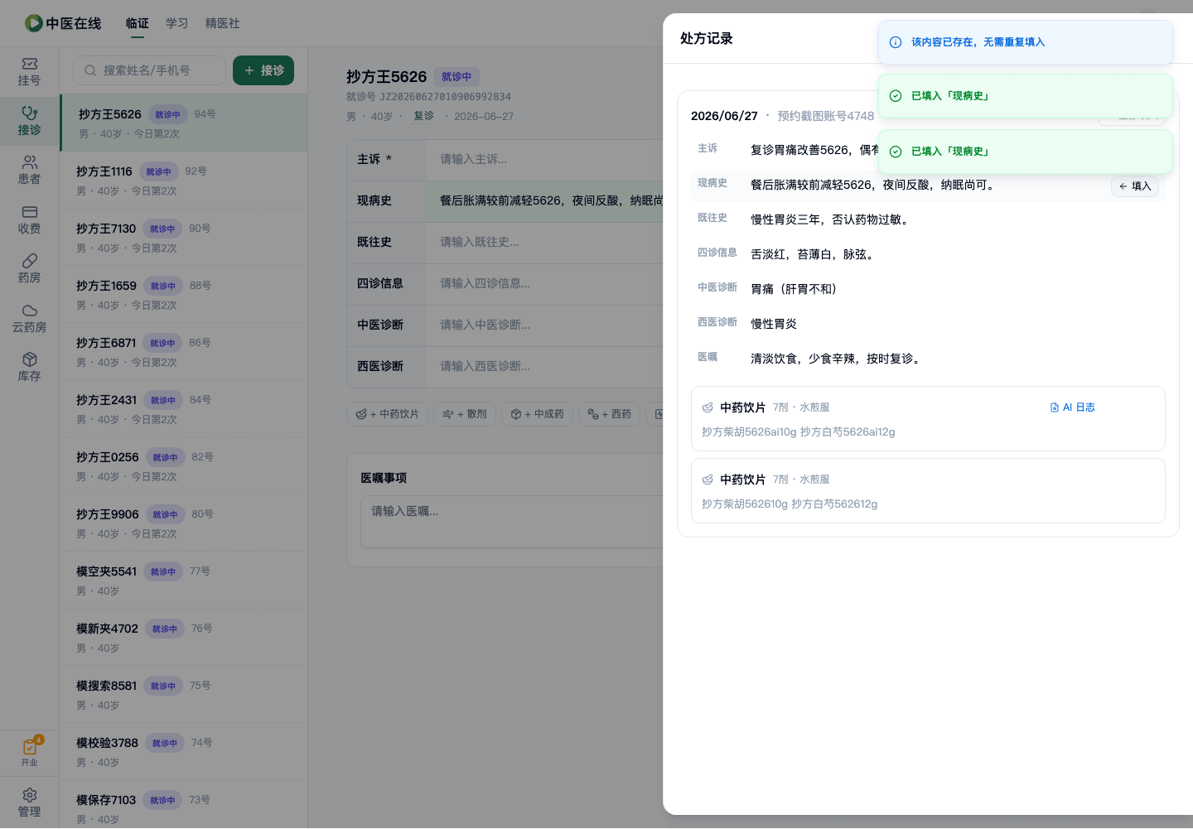
Task: Select patient 模空夹5541
Action: click(183, 580)
